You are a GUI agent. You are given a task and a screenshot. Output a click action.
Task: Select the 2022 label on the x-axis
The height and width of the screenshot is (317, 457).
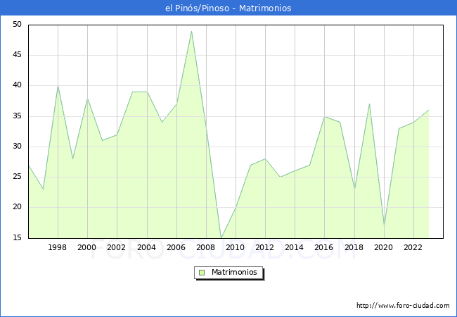[413, 247]
